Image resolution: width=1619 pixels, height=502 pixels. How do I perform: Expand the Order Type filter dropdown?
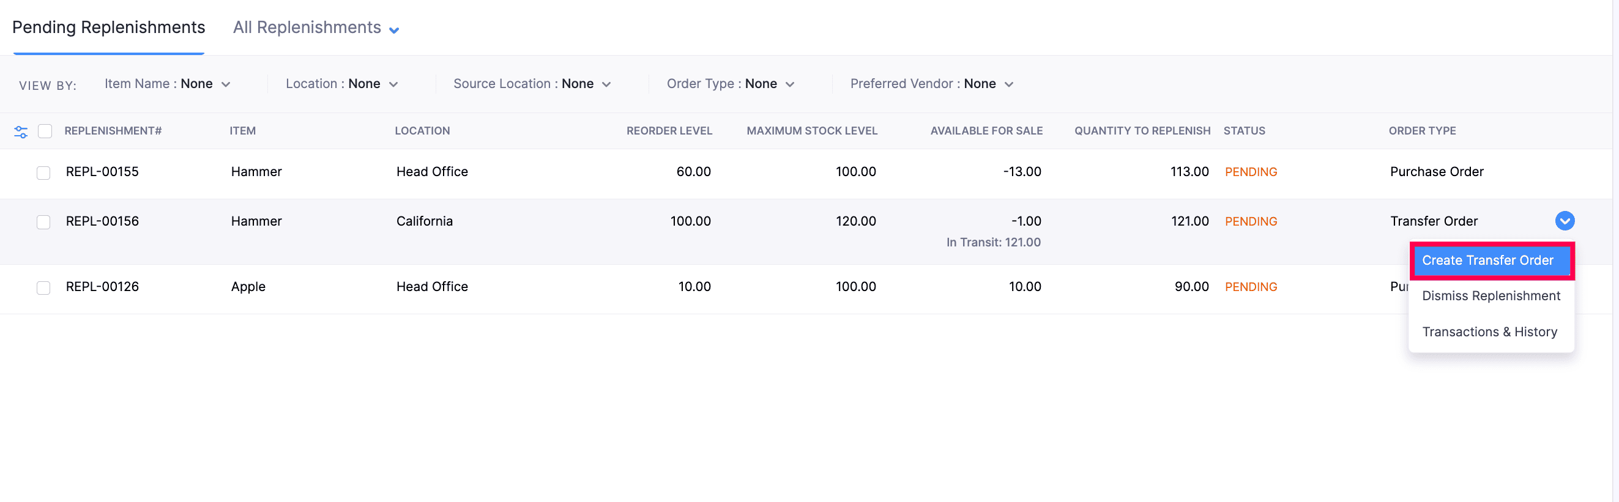731,84
